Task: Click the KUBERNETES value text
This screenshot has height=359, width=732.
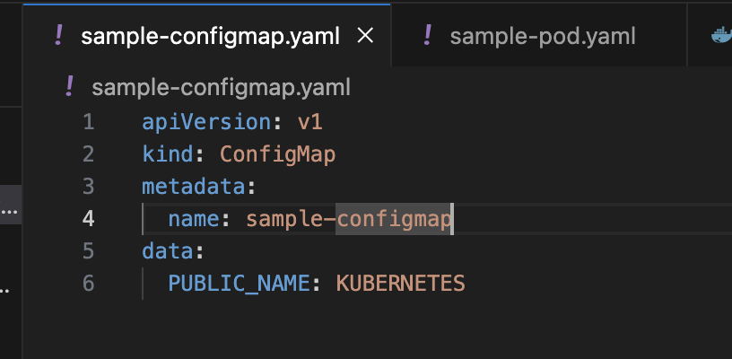Action: 400,283
